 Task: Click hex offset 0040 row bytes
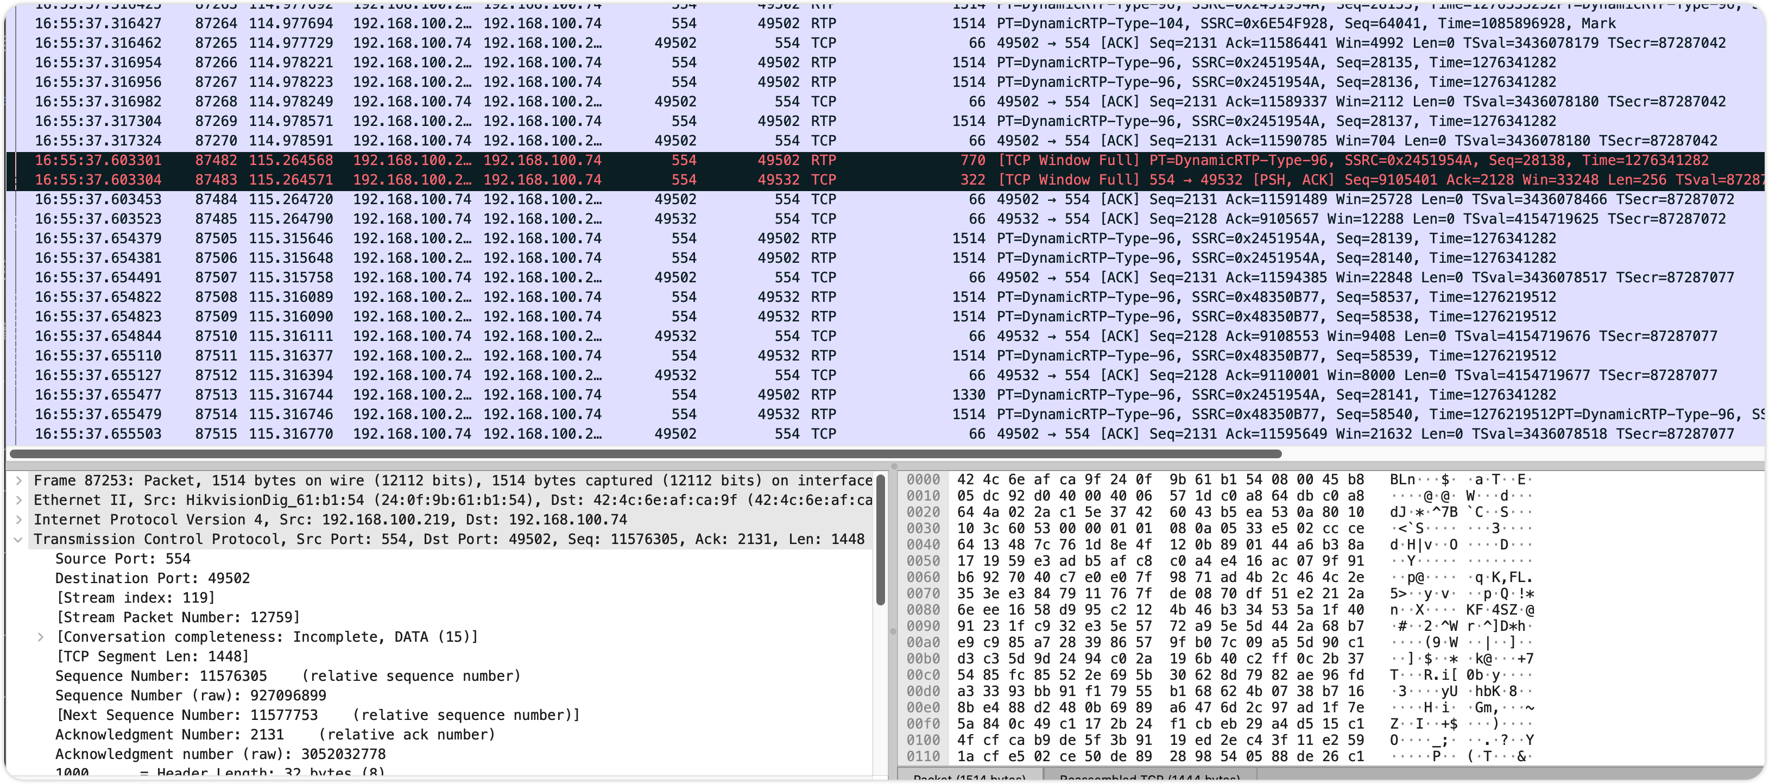pos(1160,545)
